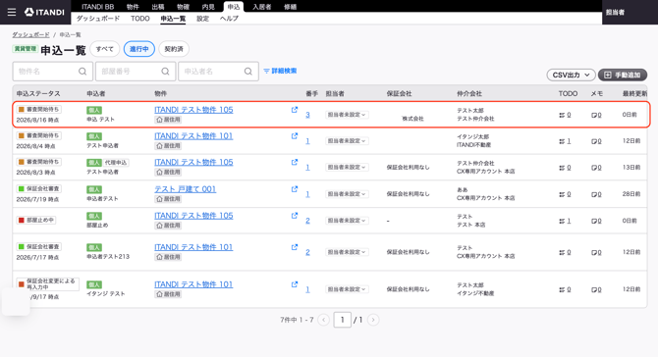The height and width of the screenshot is (357, 658).
Task: Open external link icon for 2026/8/16 row
Action: [295, 110]
